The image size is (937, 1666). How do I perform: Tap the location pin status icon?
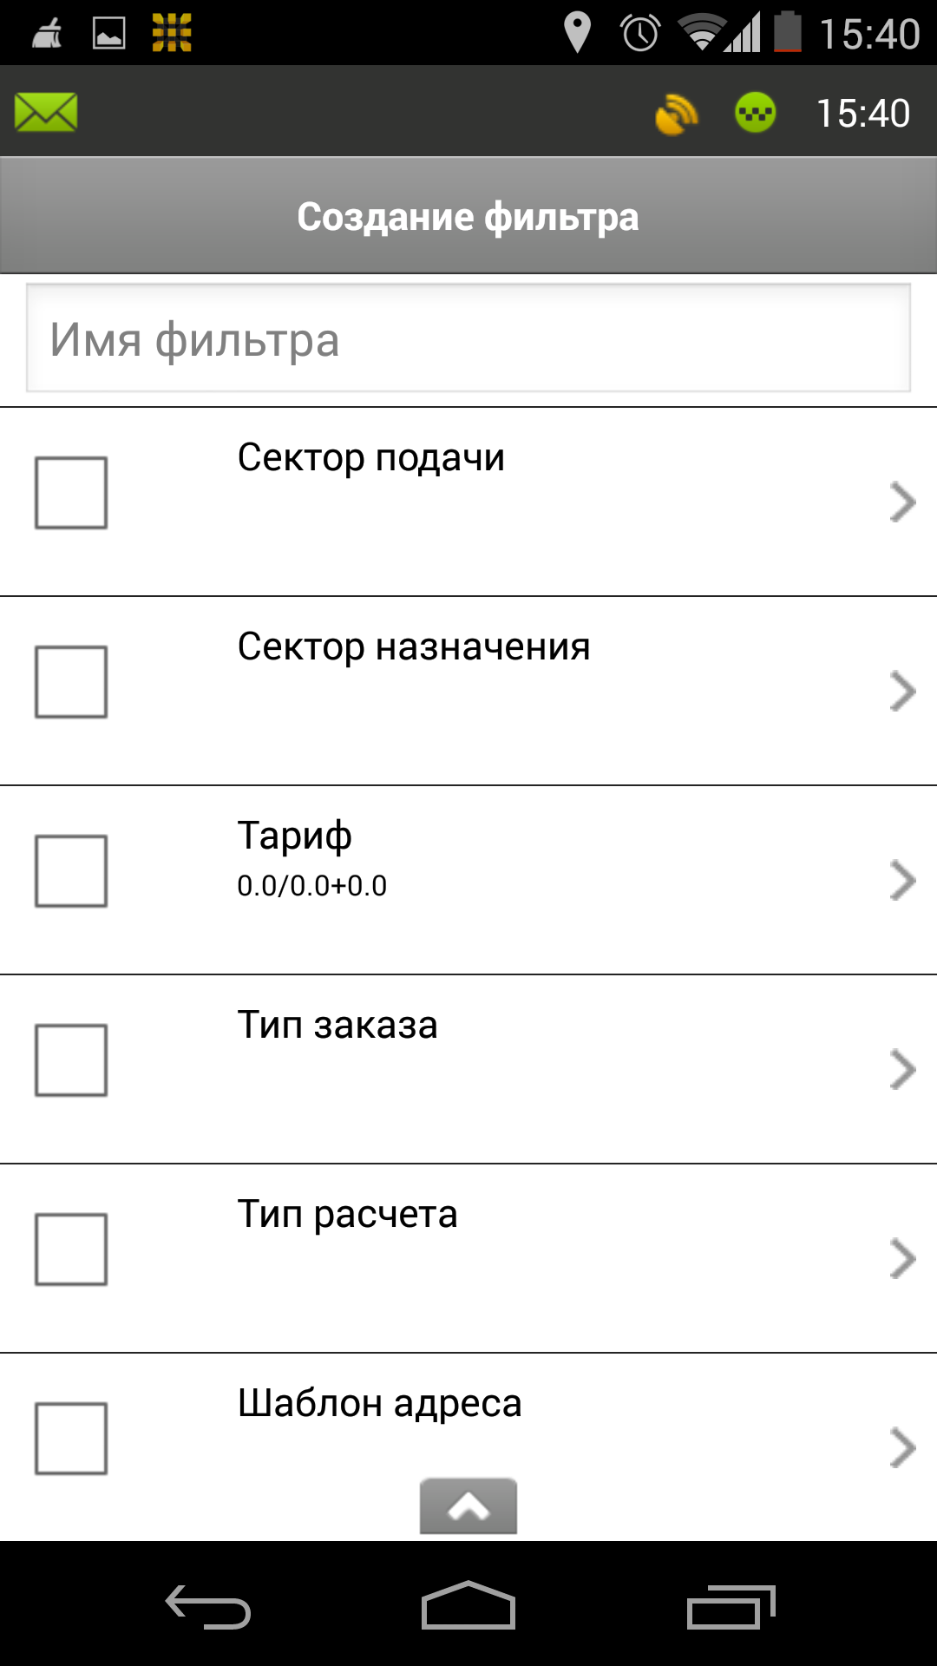click(577, 33)
